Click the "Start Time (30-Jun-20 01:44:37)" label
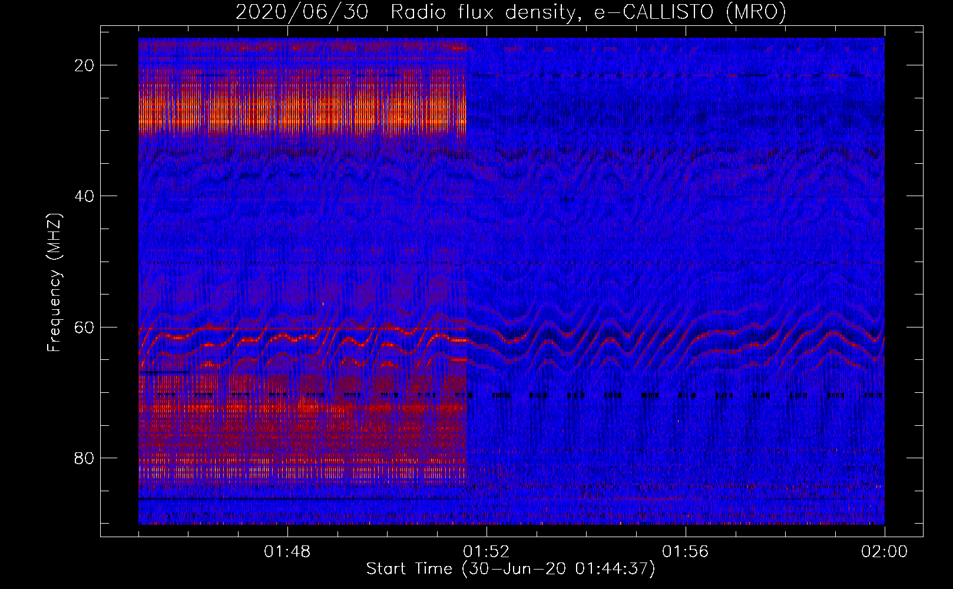 (x=511, y=569)
